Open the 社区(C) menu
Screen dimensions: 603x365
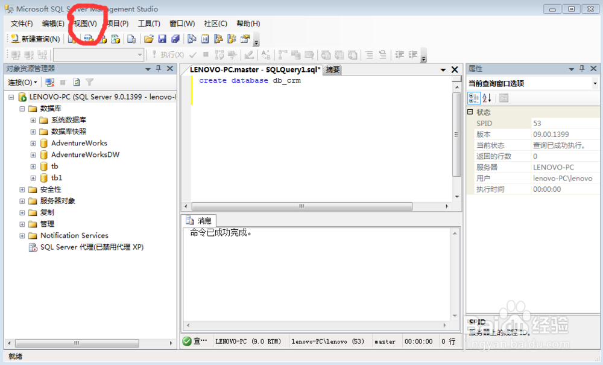[x=215, y=24]
